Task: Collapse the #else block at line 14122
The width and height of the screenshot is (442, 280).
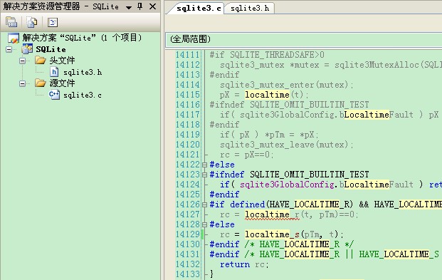Action: [205, 165]
